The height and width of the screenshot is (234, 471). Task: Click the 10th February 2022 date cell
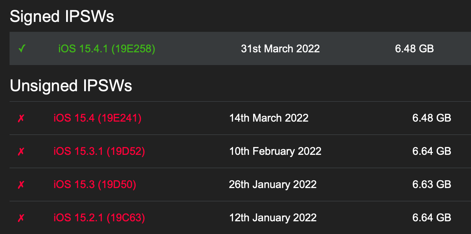tap(275, 151)
